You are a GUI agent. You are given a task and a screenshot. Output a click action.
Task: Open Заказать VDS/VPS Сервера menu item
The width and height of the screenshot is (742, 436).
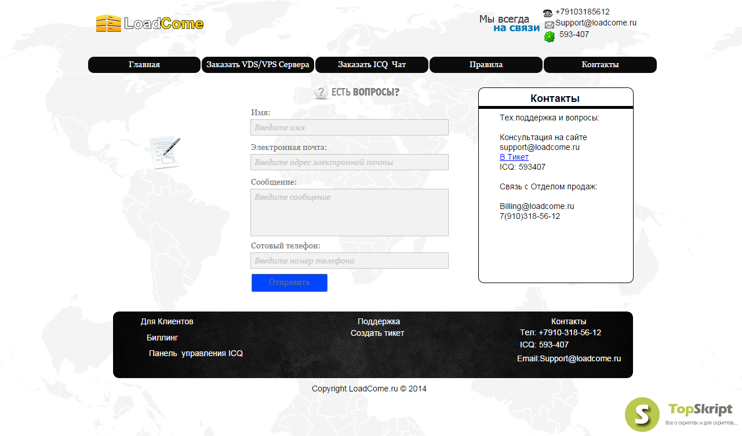258,65
